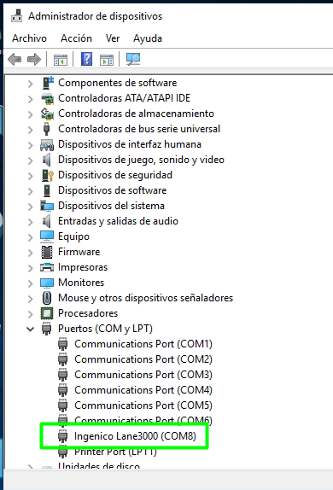Click the show/hide console tree icon
Image resolution: width=333 pixels, height=490 pixels.
pyautogui.click(x=61, y=60)
